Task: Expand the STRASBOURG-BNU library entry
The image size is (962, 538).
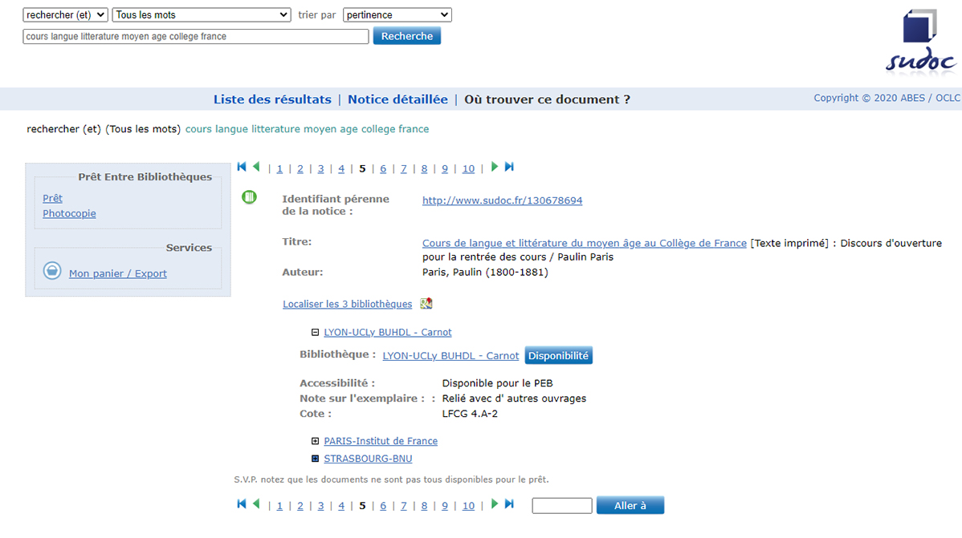Action: [x=315, y=459]
